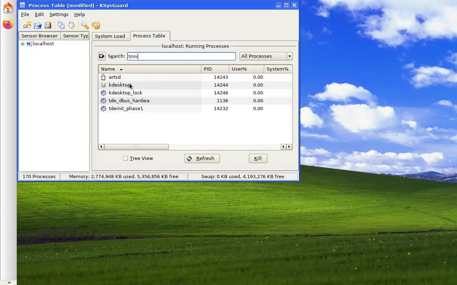Click PID value 14232
The width and height of the screenshot is (457, 285).
[x=221, y=109]
